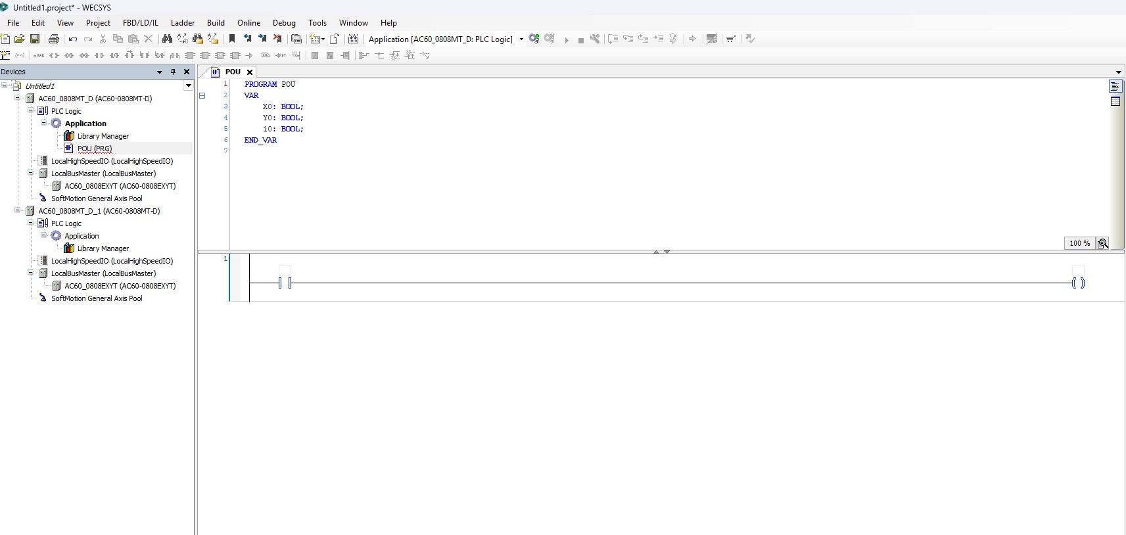Click the Build icon next to the application selector

353,39
